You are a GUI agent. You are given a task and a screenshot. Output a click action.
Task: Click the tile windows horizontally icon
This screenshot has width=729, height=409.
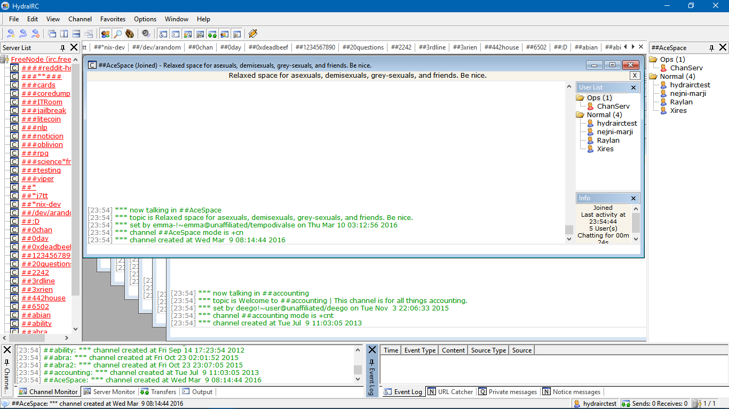point(76,34)
